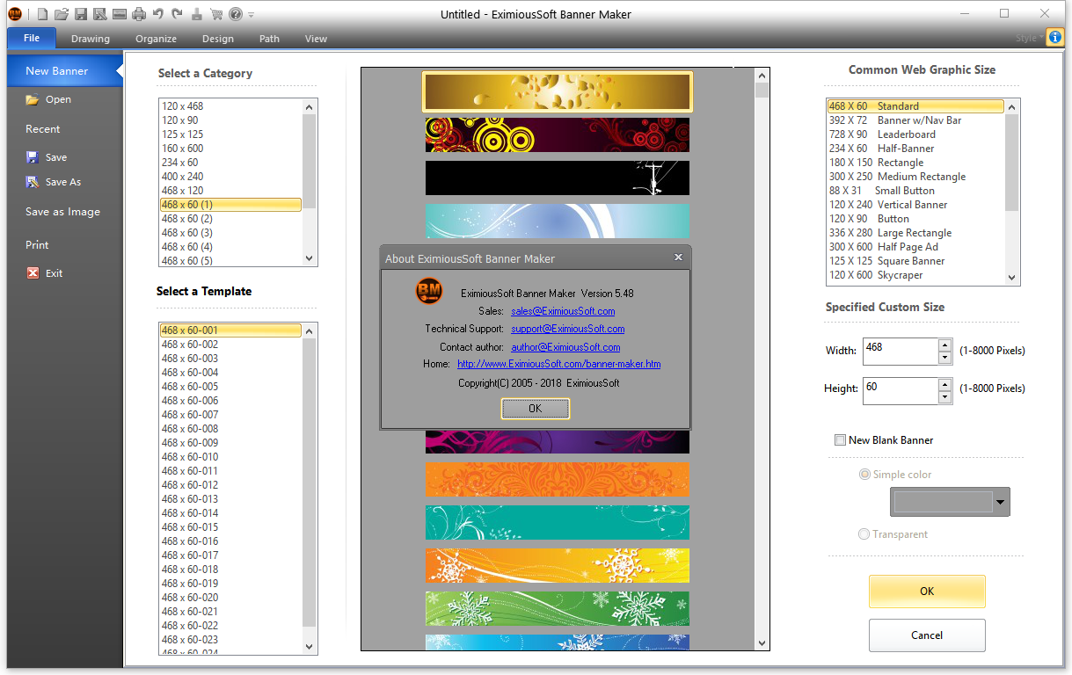Select category '468 x 60 (3)'
This screenshot has width=1072, height=675.
point(230,233)
